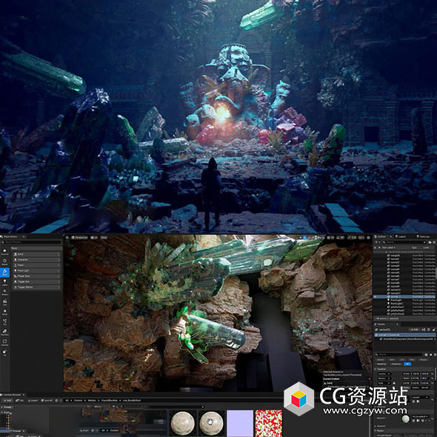Switch to the Data Layers tab
The height and width of the screenshot is (437, 437).
pyautogui.click(x=424, y=236)
